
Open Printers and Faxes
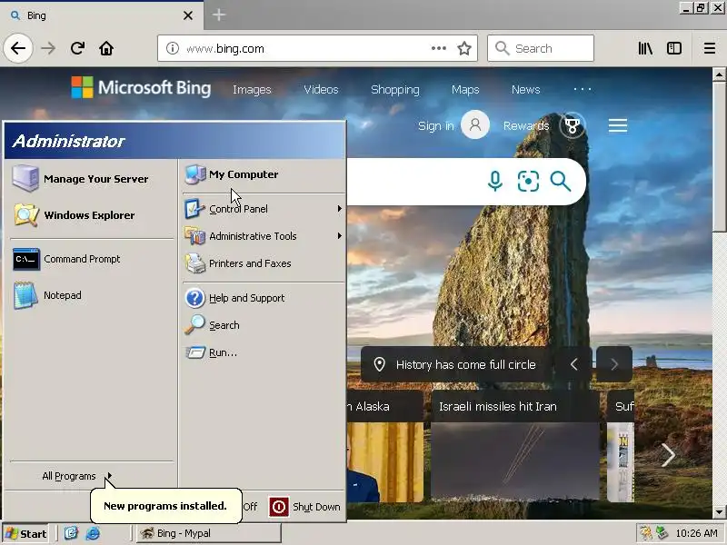click(264, 263)
